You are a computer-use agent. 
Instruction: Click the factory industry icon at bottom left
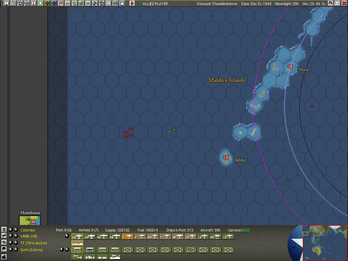pos(4,257)
